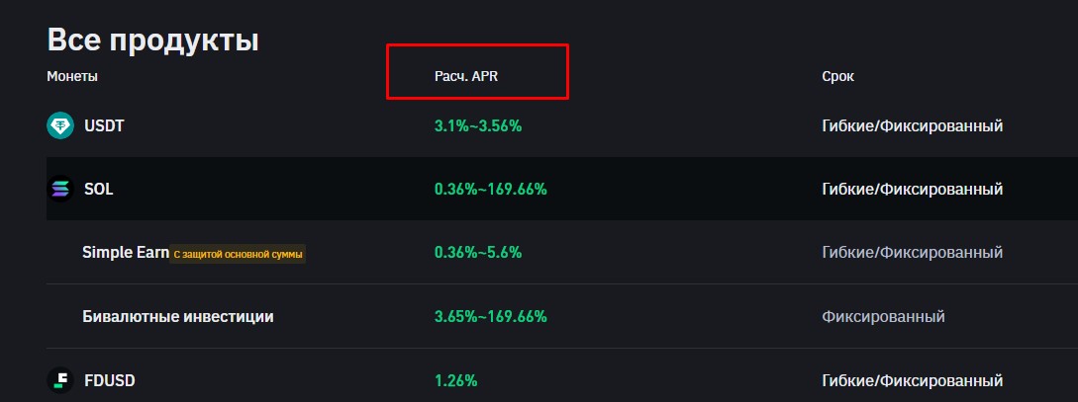Screen dimensions: 1078x402
Task: Click the USDT Tether coin icon
Action: click(59, 126)
